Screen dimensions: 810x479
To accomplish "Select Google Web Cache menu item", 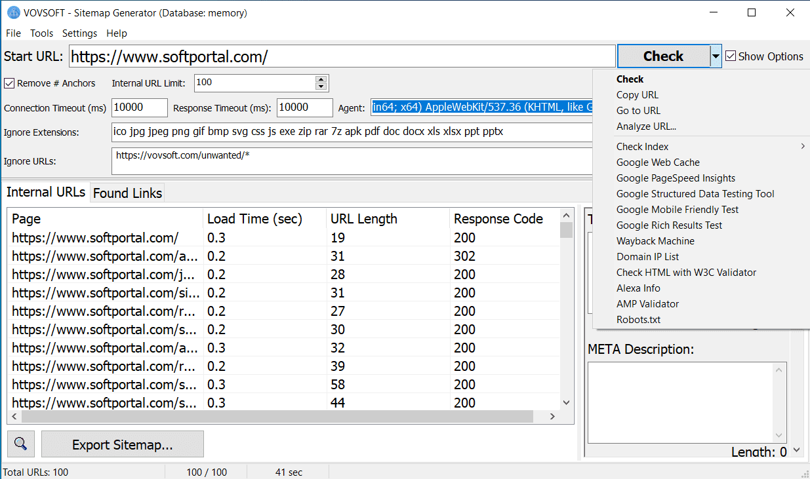I will pos(658,163).
